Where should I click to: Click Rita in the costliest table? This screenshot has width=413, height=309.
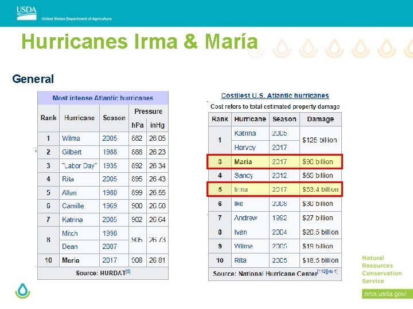(x=240, y=260)
